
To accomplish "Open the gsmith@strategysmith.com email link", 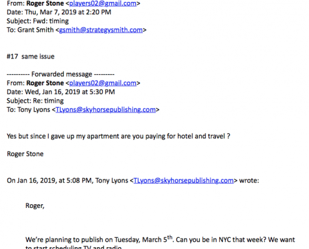I will [x=101, y=30].
